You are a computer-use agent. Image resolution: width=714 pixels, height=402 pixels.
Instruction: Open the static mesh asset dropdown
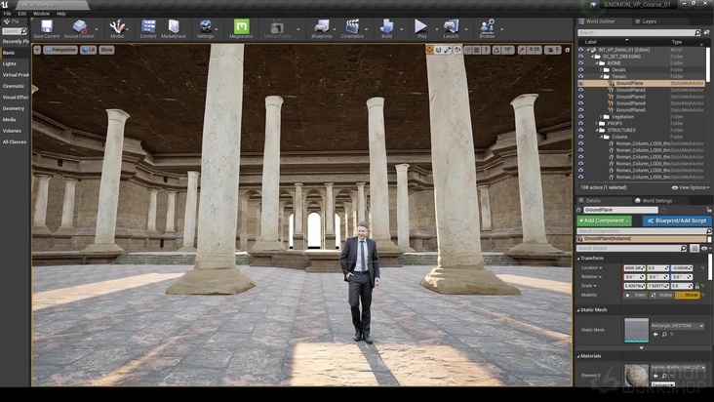click(x=678, y=326)
